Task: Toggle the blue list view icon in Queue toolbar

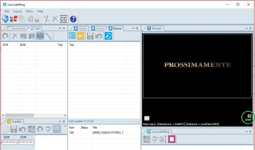Action: click(72, 36)
